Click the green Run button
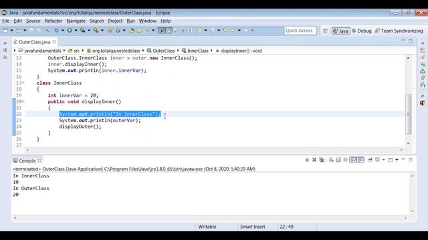The width and height of the screenshot is (428, 240). (x=70, y=31)
